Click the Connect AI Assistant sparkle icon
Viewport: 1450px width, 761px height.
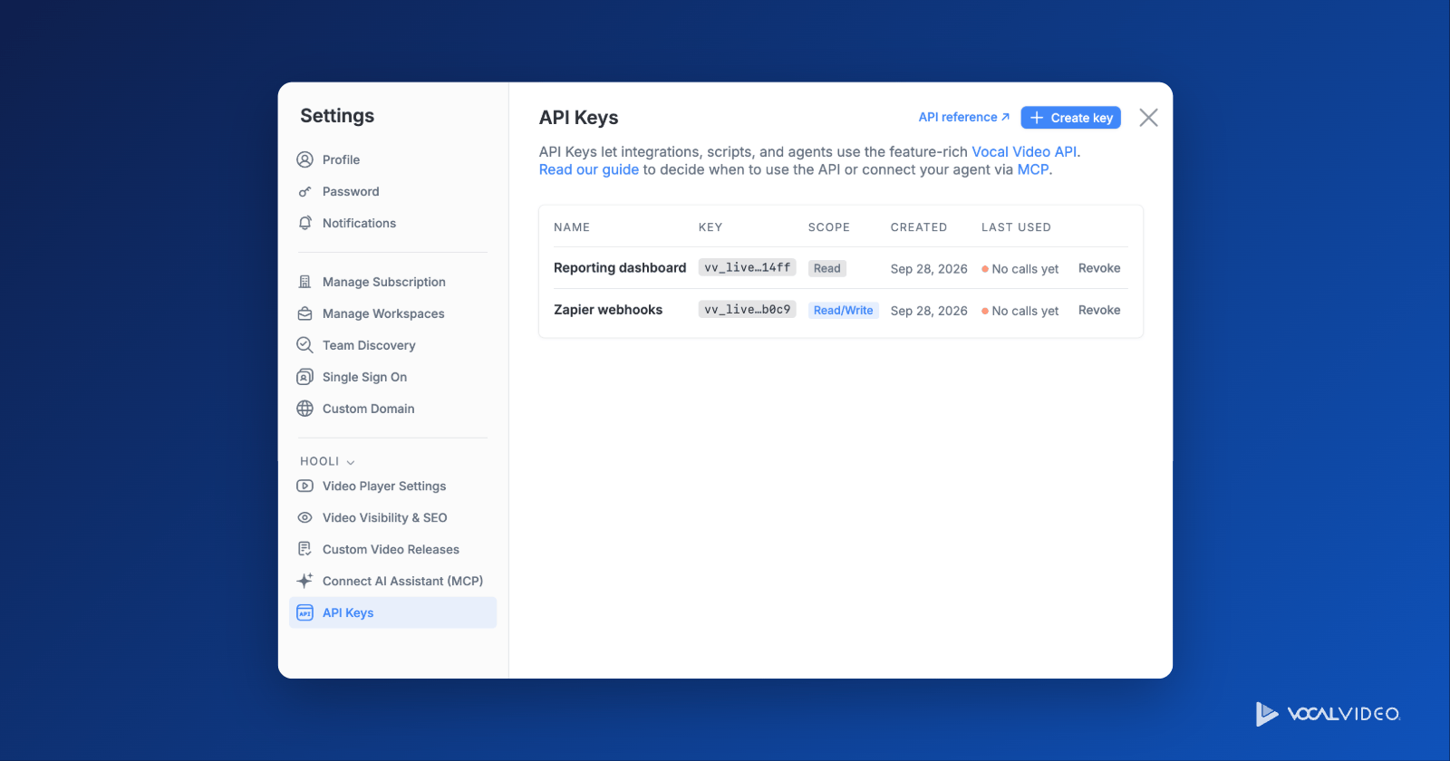305,581
